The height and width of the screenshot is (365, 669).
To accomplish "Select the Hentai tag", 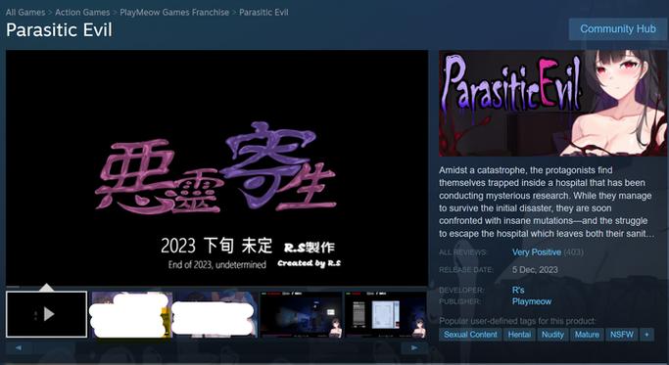I will click(519, 335).
